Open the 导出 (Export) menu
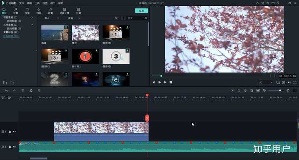The image size is (299, 160). 53,3
